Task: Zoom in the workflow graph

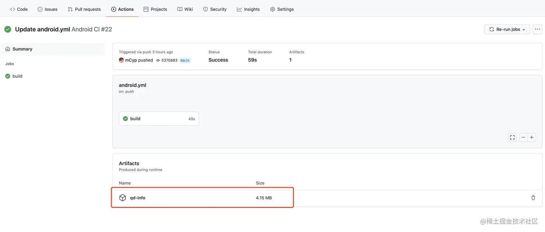Action: [x=532, y=137]
